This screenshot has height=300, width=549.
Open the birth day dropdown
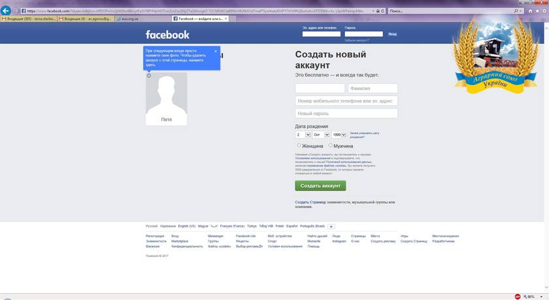pyautogui.click(x=303, y=135)
